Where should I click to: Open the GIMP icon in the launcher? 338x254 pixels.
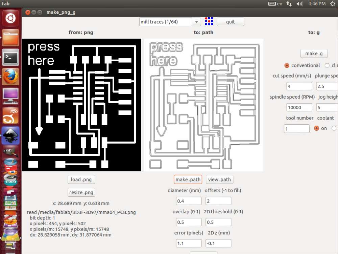point(10,152)
